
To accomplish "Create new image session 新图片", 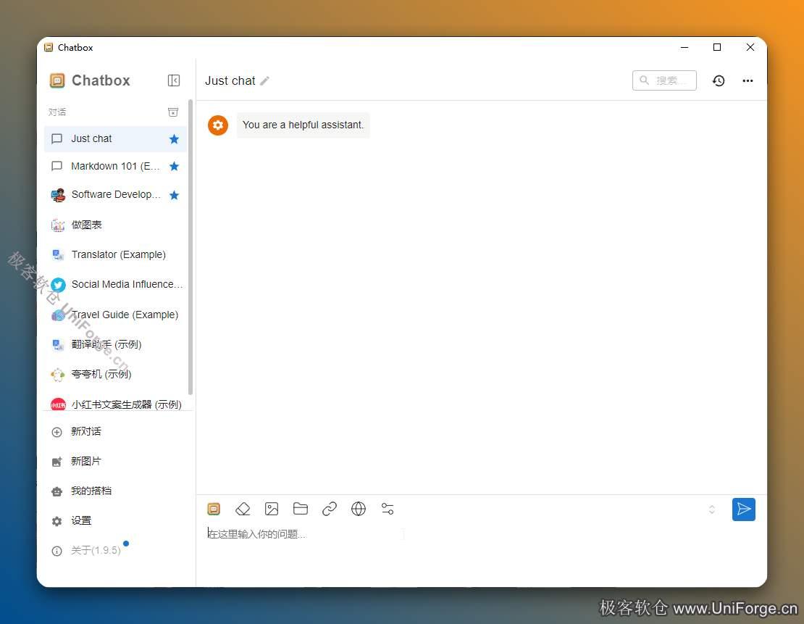I will pos(115,462).
